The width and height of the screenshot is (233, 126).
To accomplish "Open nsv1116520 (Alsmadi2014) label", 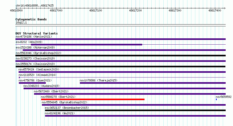I will 37,75.
